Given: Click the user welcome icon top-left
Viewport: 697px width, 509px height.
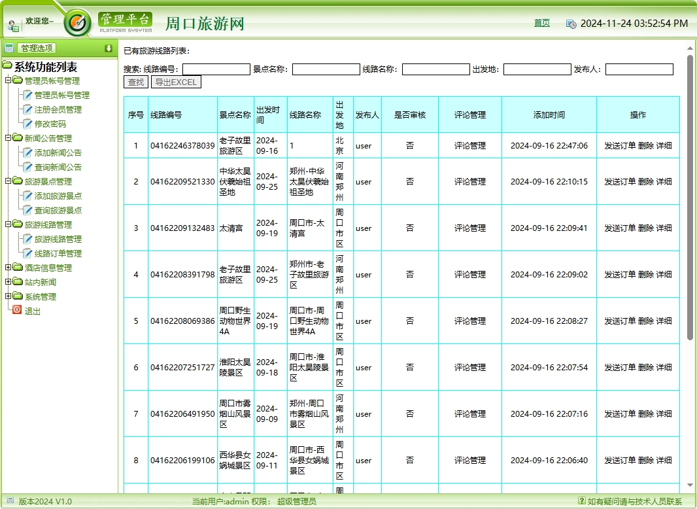Looking at the screenshot, I should 13,24.
